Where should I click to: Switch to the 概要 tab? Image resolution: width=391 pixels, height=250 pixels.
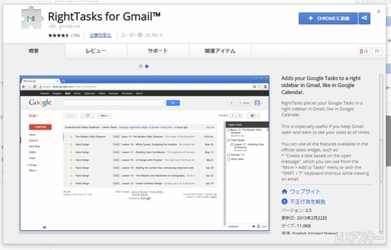(34, 51)
